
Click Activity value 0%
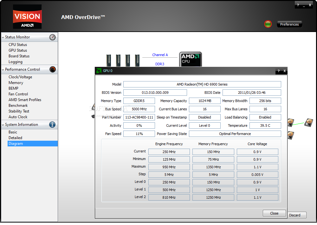click(x=139, y=125)
